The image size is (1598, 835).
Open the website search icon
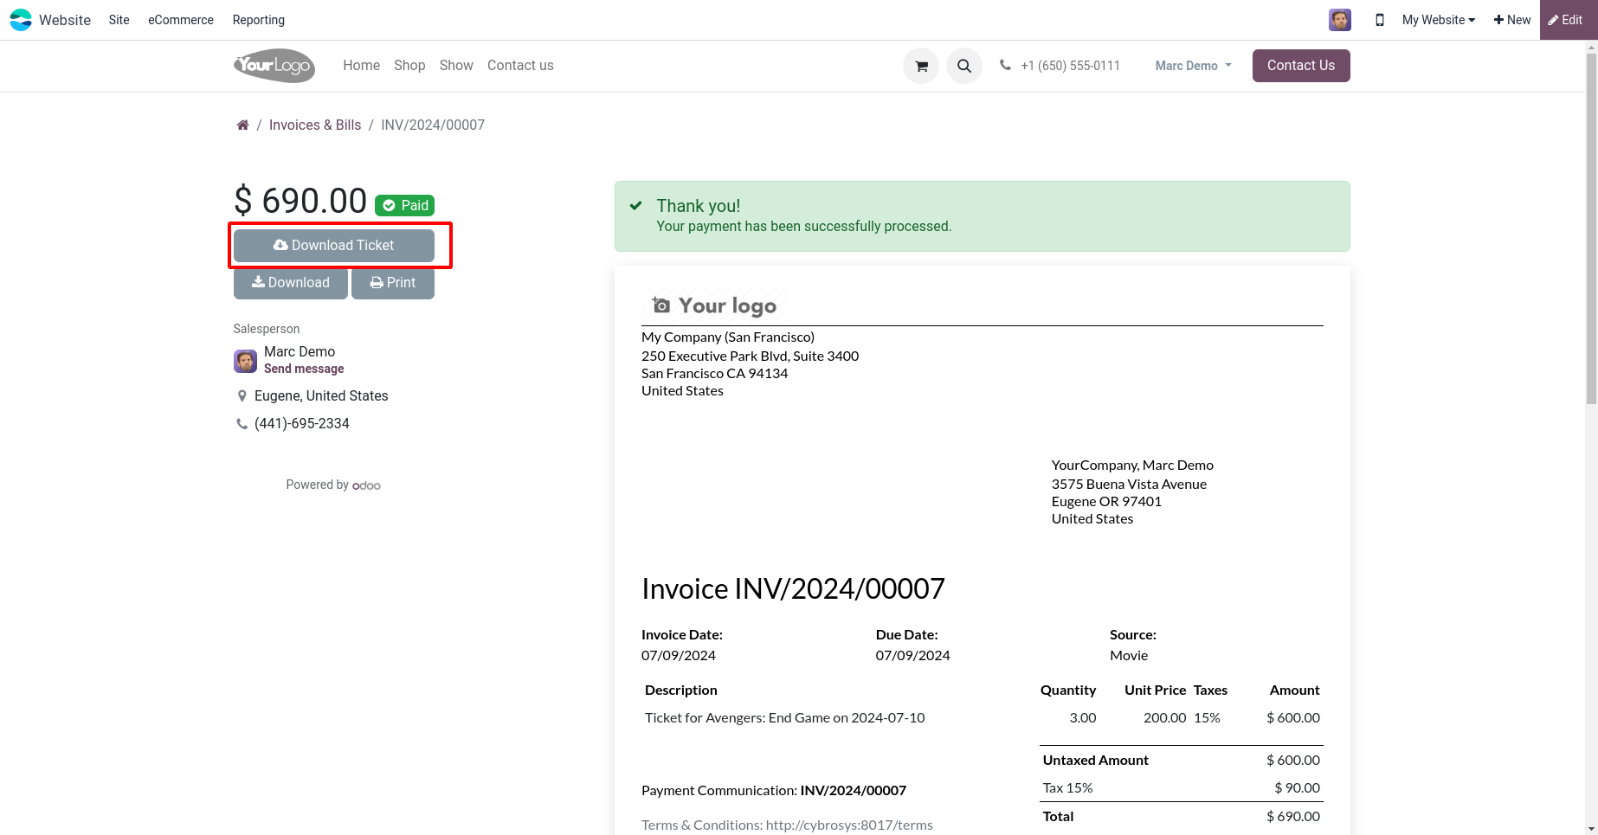point(964,66)
